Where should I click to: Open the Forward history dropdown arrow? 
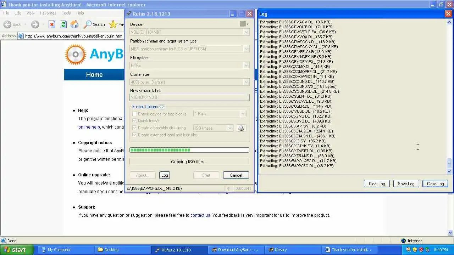(x=43, y=24)
